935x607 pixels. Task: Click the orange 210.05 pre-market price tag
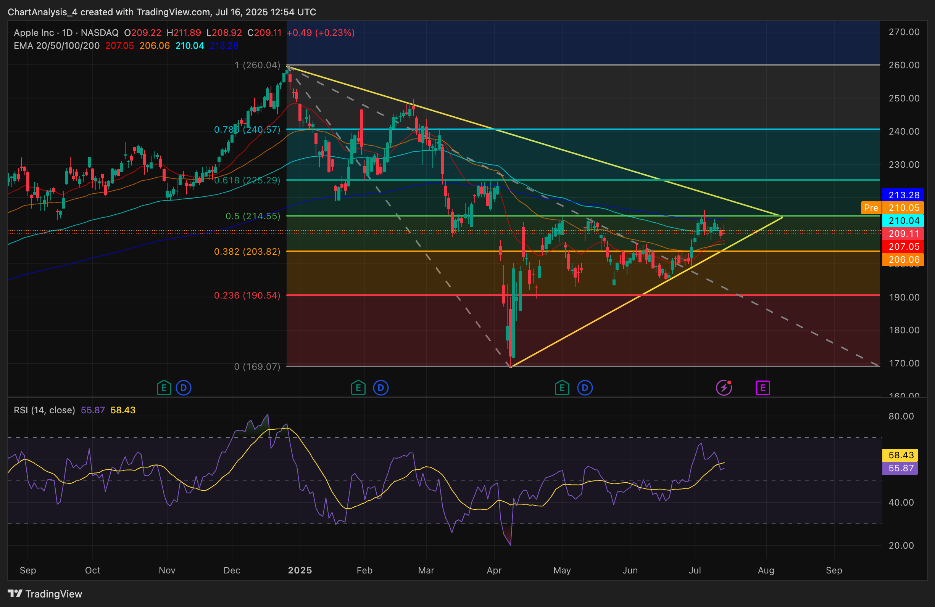coord(903,208)
